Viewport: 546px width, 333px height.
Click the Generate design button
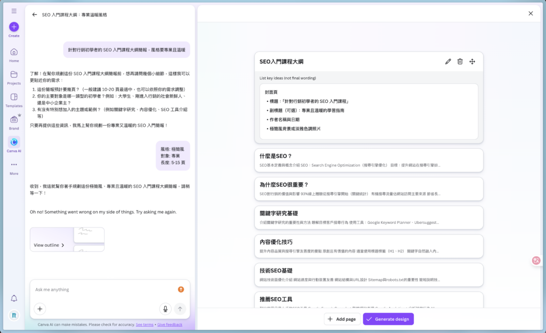point(388,319)
